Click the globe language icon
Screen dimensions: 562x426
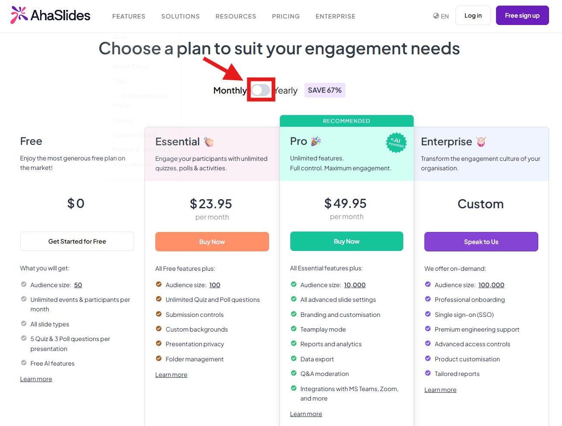(x=436, y=16)
